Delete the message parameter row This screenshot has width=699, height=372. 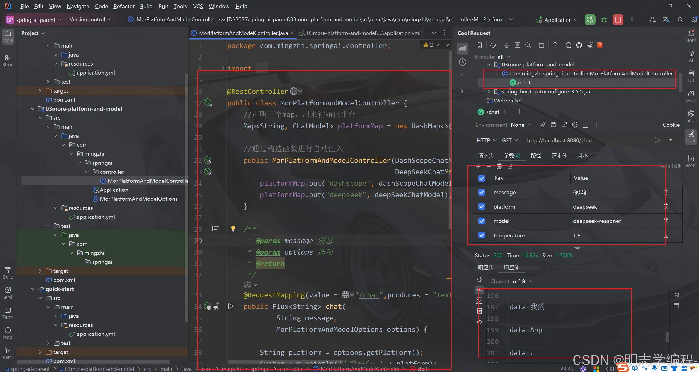coord(666,192)
